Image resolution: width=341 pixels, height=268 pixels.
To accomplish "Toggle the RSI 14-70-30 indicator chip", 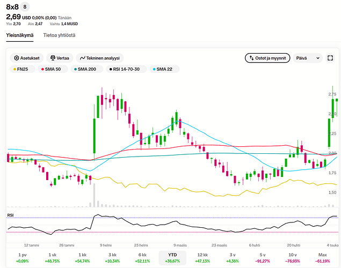I will 126,69.
